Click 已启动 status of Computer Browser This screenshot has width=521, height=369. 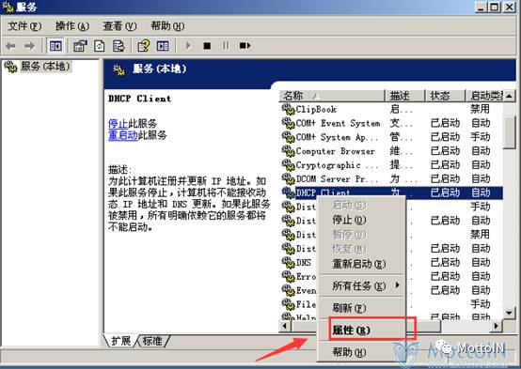point(445,151)
